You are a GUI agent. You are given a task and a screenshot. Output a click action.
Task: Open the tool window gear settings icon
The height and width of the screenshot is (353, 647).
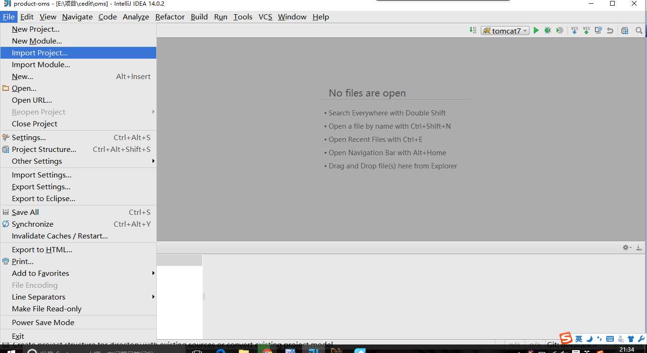pos(626,247)
